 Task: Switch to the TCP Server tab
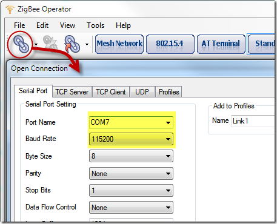(72, 92)
